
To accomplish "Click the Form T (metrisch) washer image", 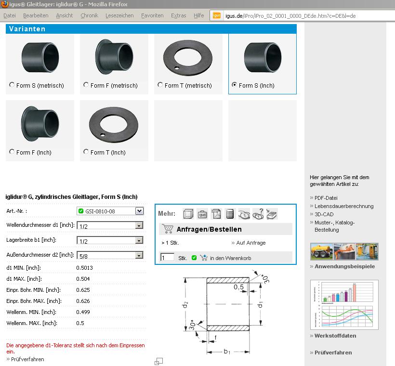I will coord(188,58).
